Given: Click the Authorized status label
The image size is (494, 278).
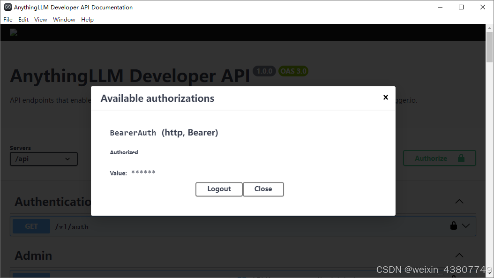Looking at the screenshot, I should pos(124,152).
